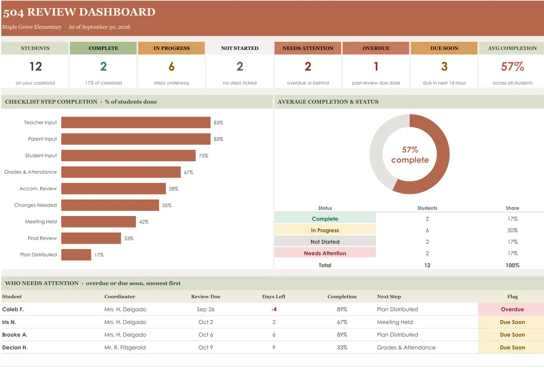Click the "Maple Grove Elementary" subtitle text
The width and height of the screenshot is (544, 368).
tap(32, 27)
